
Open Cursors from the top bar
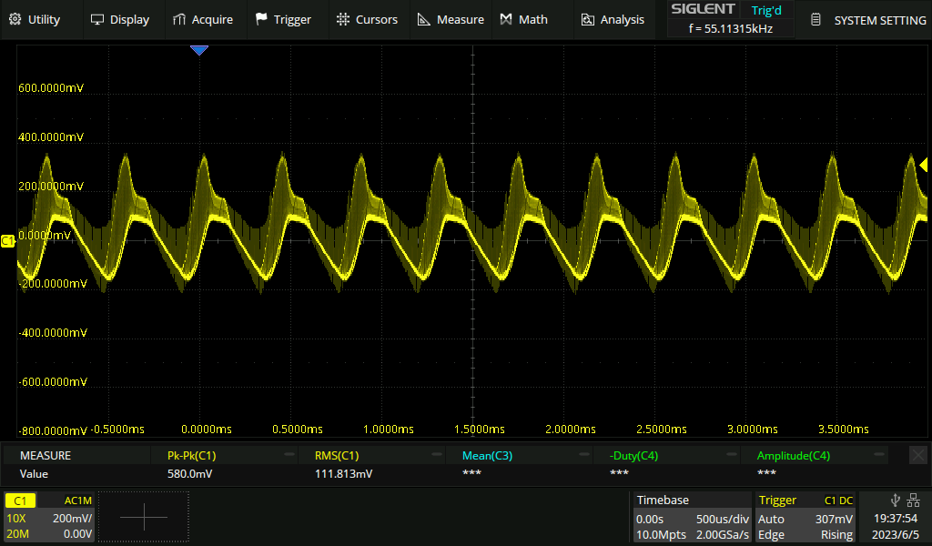[x=367, y=19]
